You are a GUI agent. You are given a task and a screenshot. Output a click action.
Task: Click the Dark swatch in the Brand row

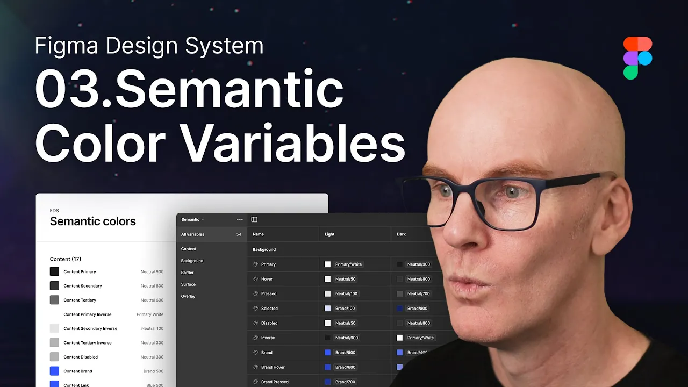point(400,353)
